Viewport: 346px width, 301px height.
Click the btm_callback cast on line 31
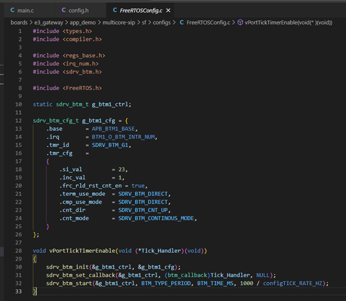click(187, 275)
